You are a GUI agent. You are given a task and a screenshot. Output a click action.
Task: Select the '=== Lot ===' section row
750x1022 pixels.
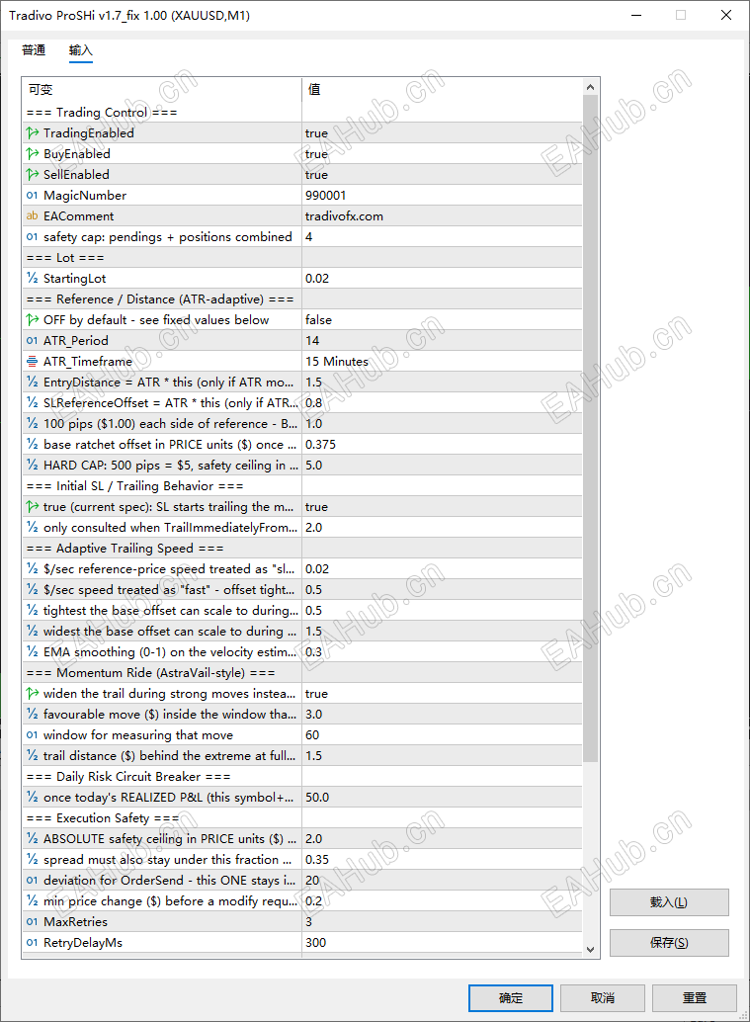click(302, 258)
